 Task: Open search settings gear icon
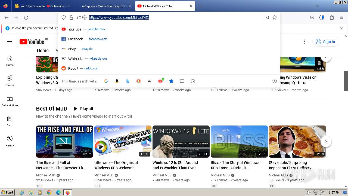275,81
